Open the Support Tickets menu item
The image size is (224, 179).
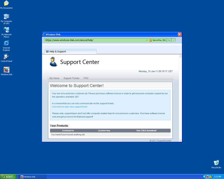(71, 78)
